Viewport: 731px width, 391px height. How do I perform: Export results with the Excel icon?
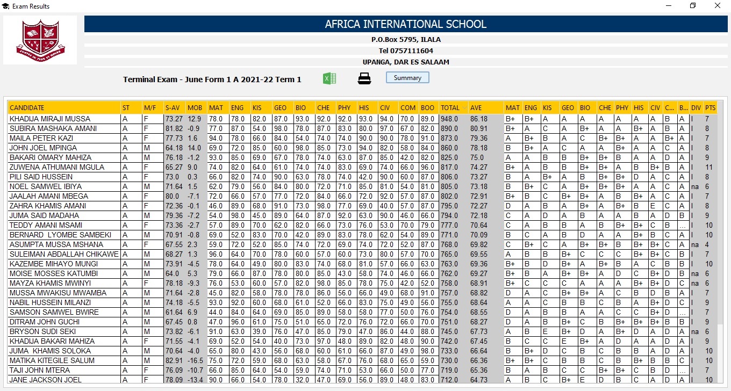click(329, 78)
